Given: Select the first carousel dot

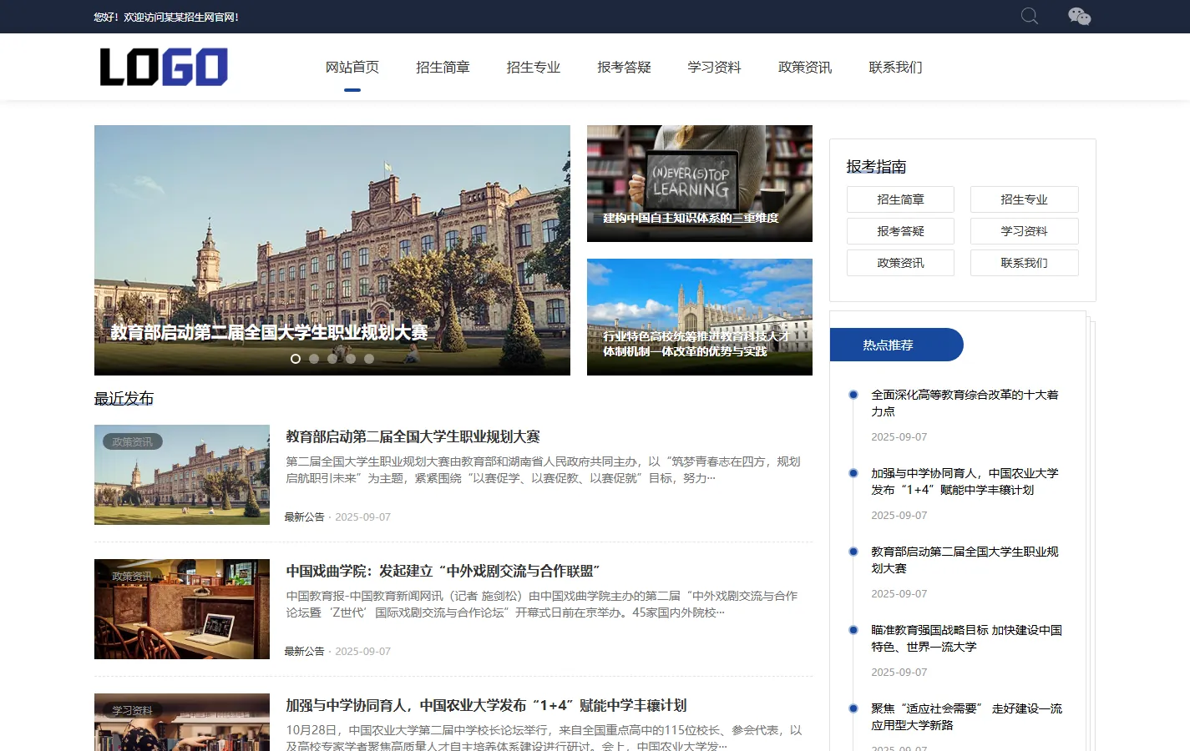Looking at the screenshot, I should pos(296,359).
